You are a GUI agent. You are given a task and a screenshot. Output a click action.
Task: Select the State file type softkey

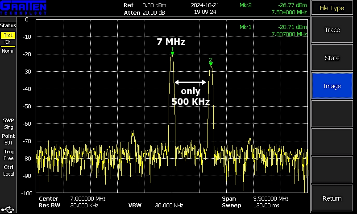click(x=332, y=58)
